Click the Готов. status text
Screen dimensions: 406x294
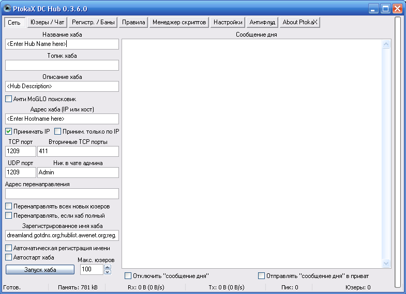click(x=12, y=287)
